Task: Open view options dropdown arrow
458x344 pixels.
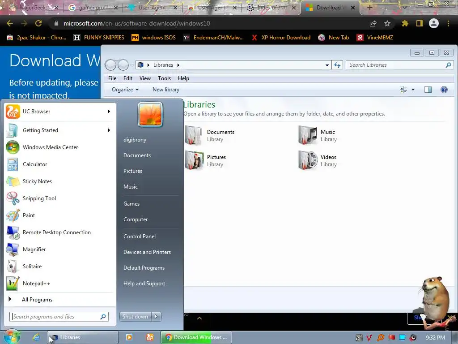Action: tap(413, 90)
